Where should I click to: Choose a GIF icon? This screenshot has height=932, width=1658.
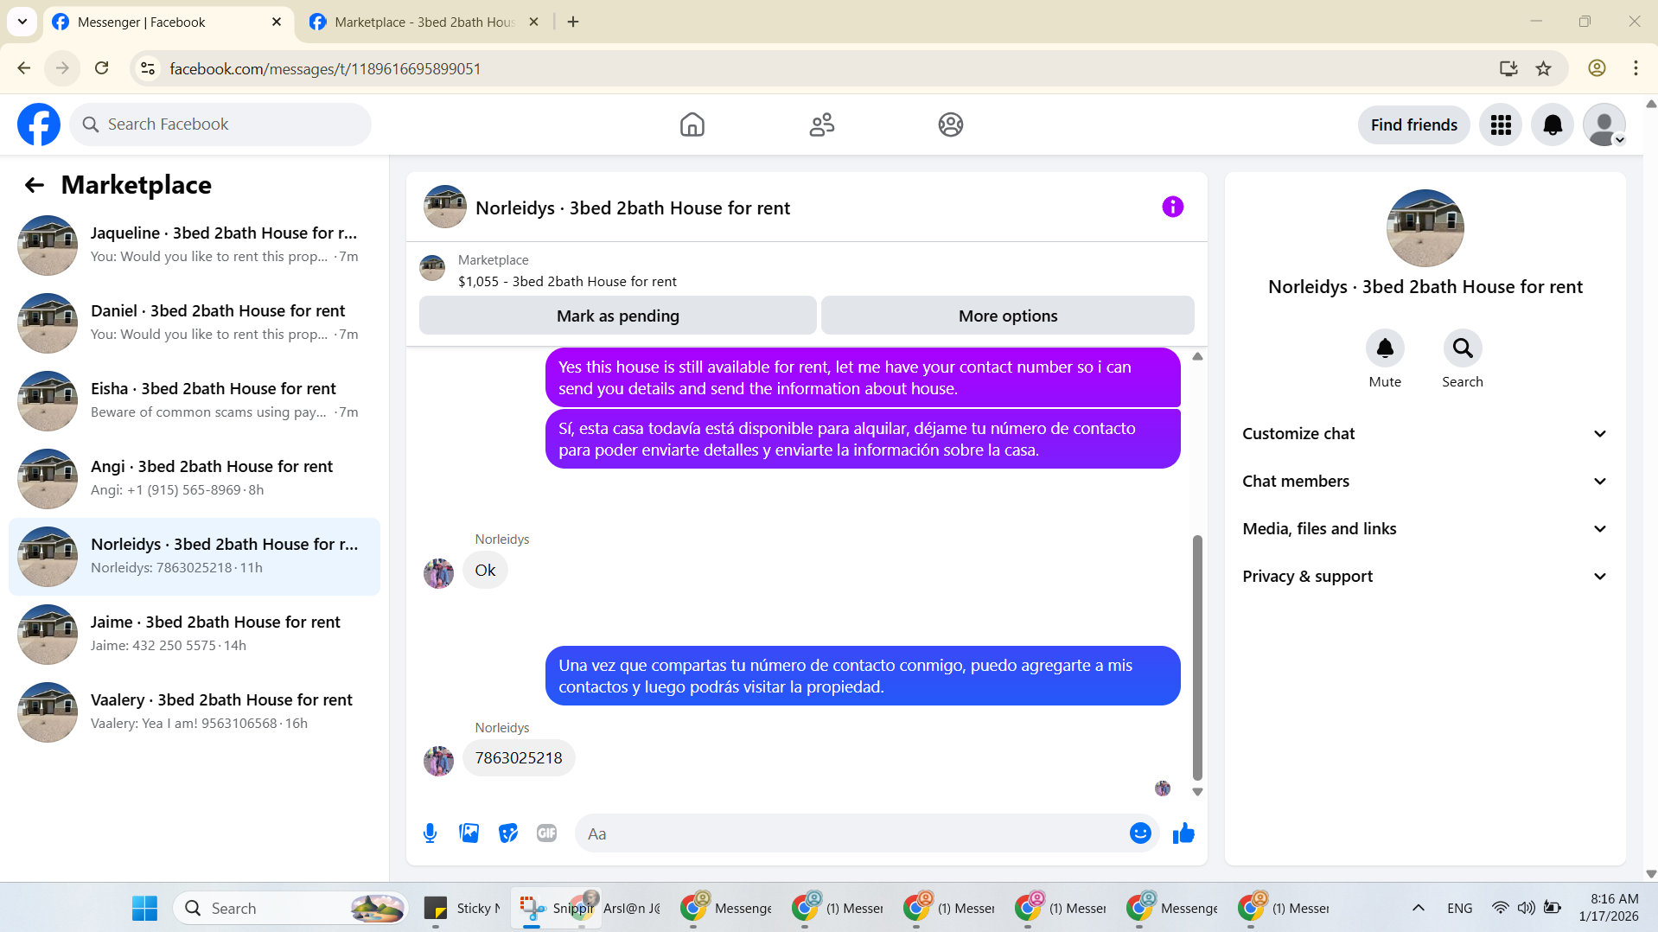coord(546,833)
